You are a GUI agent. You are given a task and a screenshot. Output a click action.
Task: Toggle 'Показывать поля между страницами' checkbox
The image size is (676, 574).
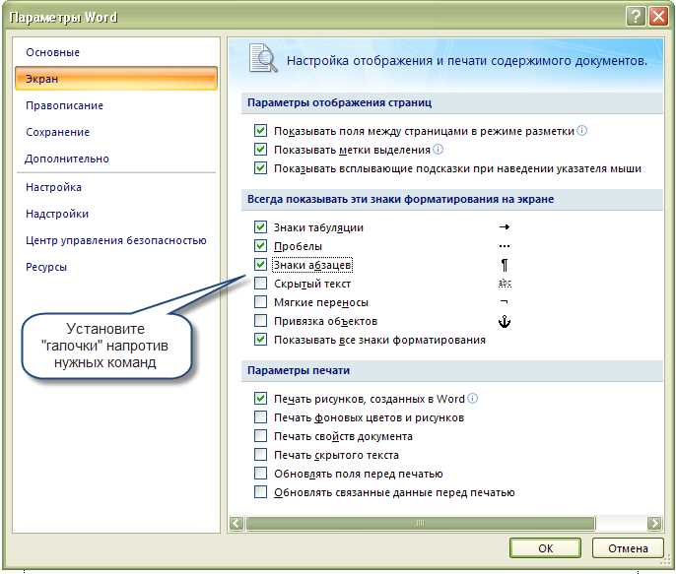[x=260, y=131]
